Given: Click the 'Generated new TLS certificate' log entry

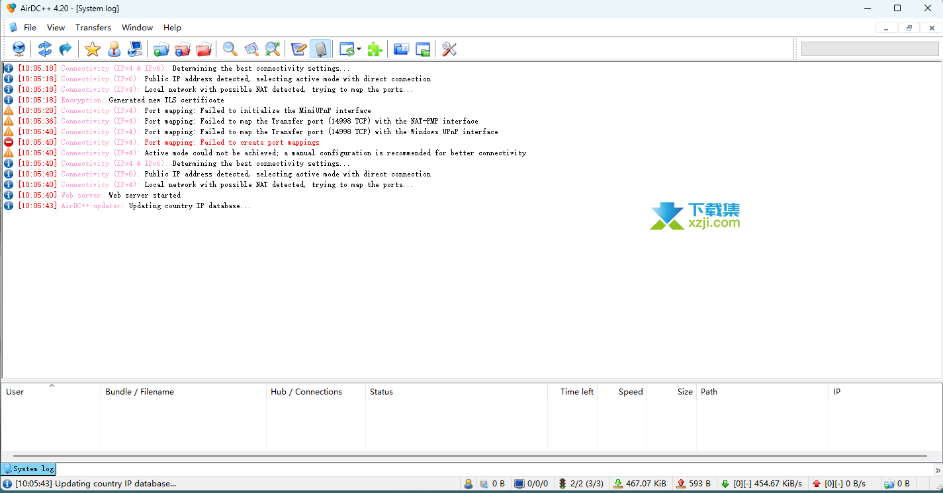Looking at the screenshot, I should click(x=166, y=100).
